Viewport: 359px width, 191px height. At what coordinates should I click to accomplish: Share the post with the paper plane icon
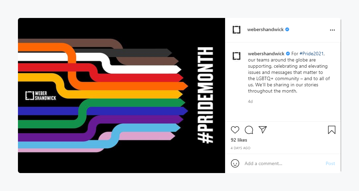263,130
